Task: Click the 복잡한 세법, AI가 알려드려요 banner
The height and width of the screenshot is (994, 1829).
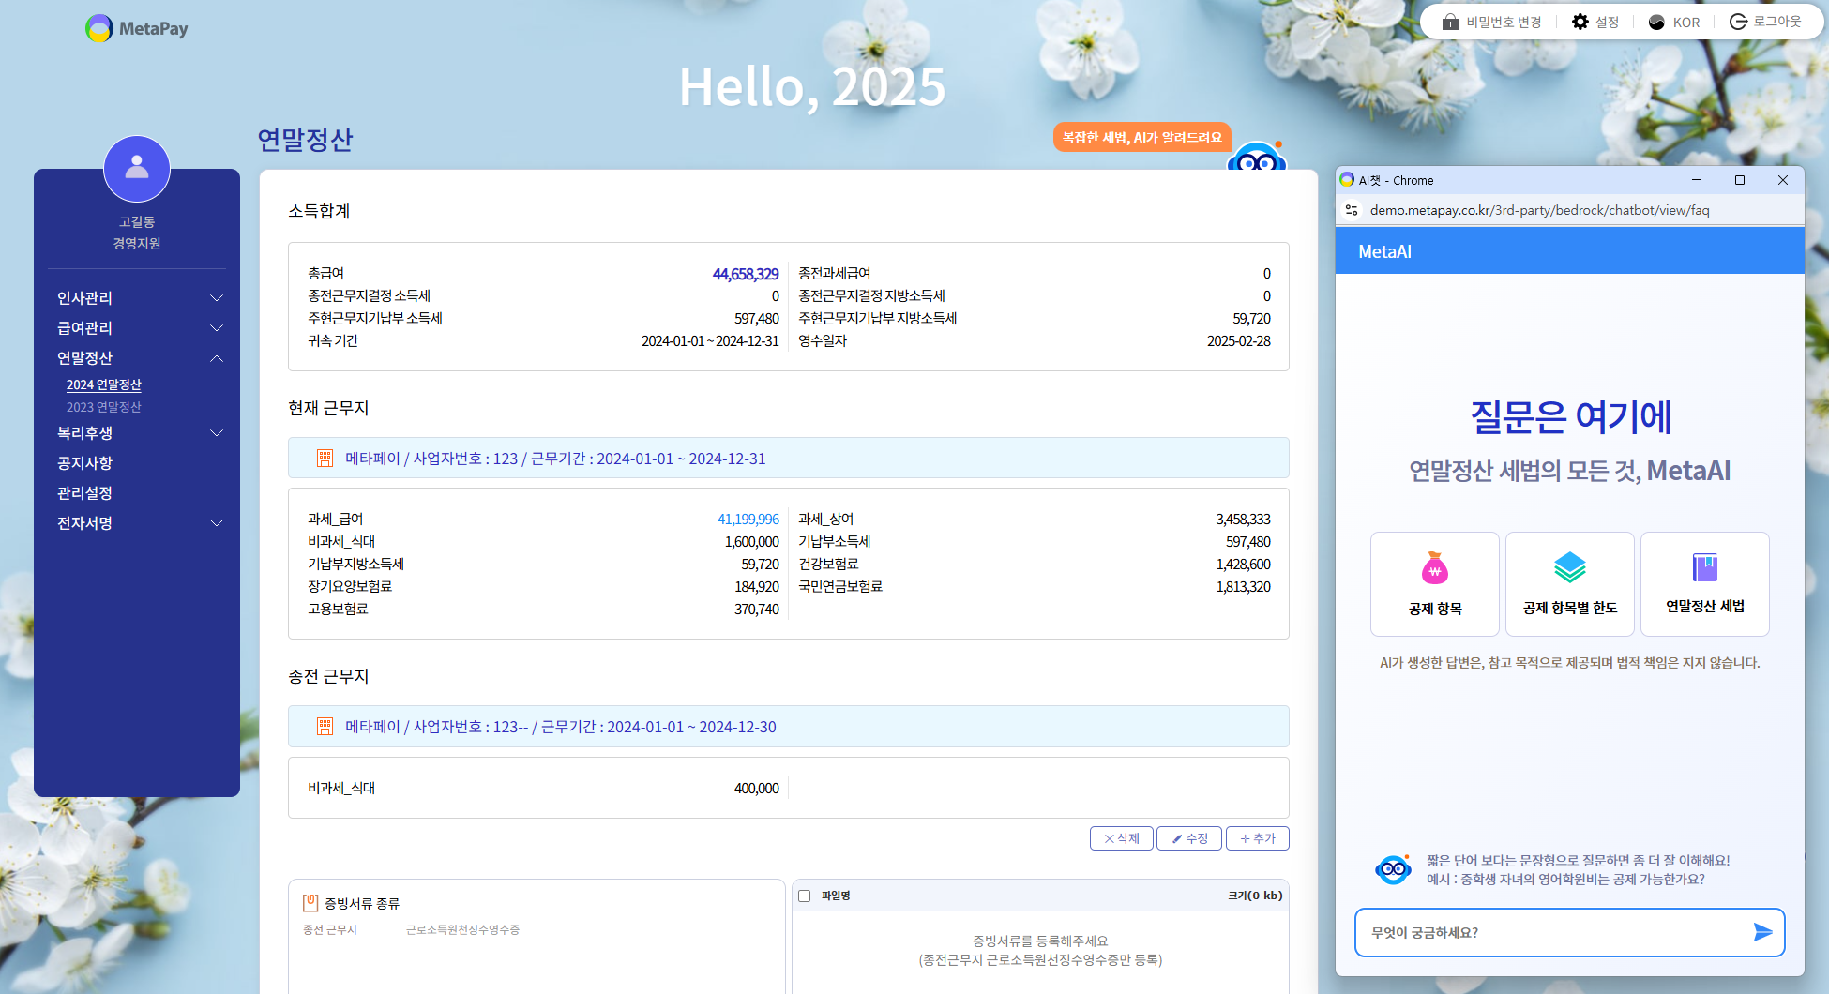Action: click(x=1142, y=137)
